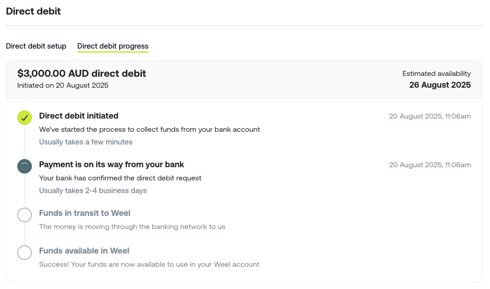
Task: Click the empty circle beside 'Funds available in Weel'
Action: 25,253
